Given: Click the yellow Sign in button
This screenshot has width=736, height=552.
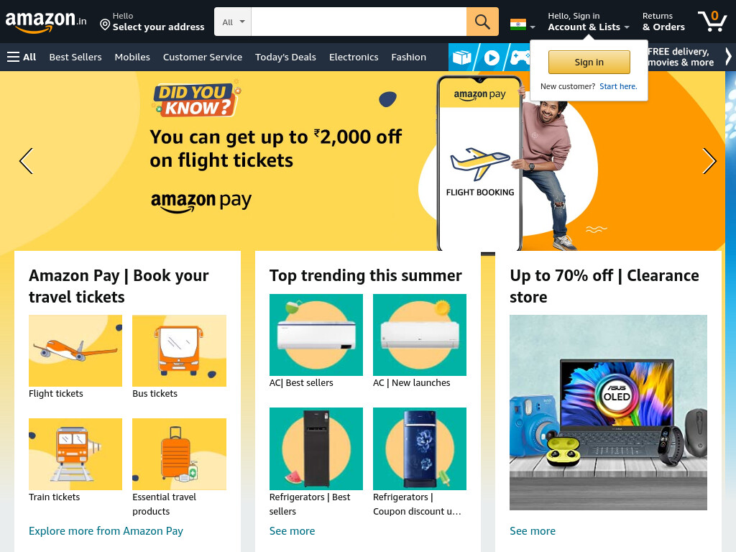Looking at the screenshot, I should 589,62.
